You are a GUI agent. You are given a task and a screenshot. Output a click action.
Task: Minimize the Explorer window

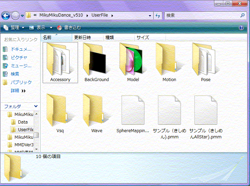[x=219, y=3]
